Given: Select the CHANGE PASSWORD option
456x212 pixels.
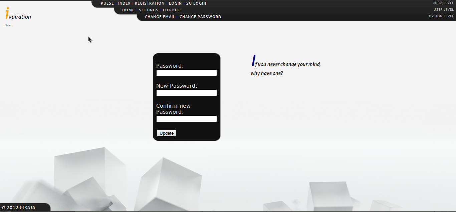Looking at the screenshot, I should pyautogui.click(x=200, y=16).
